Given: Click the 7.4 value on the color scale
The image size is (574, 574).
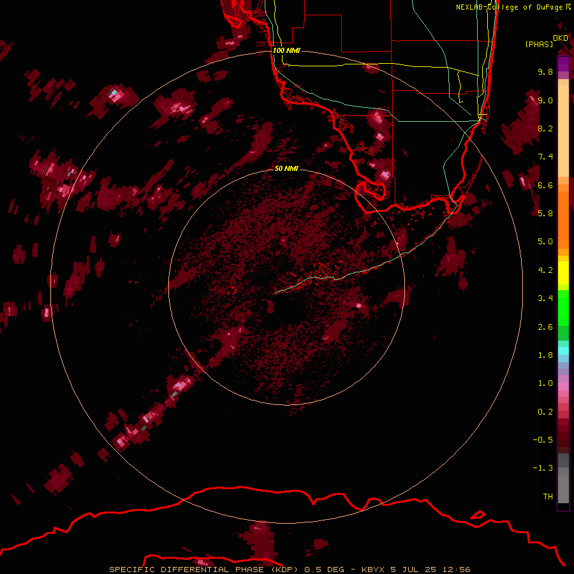Looking at the screenshot, I should coord(545,157).
